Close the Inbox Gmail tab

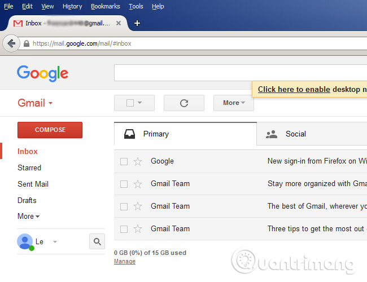(119, 23)
